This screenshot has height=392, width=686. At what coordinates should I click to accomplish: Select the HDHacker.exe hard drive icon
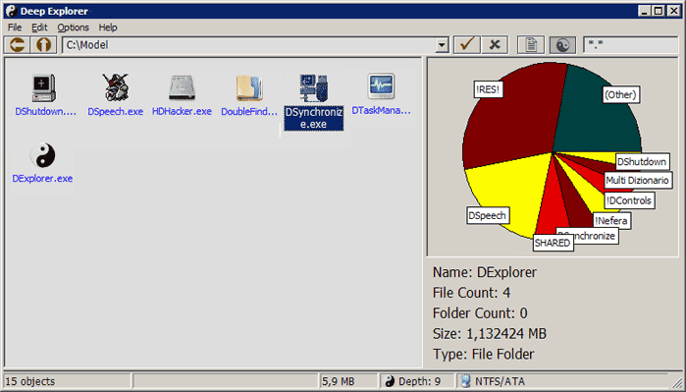coord(182,88)
